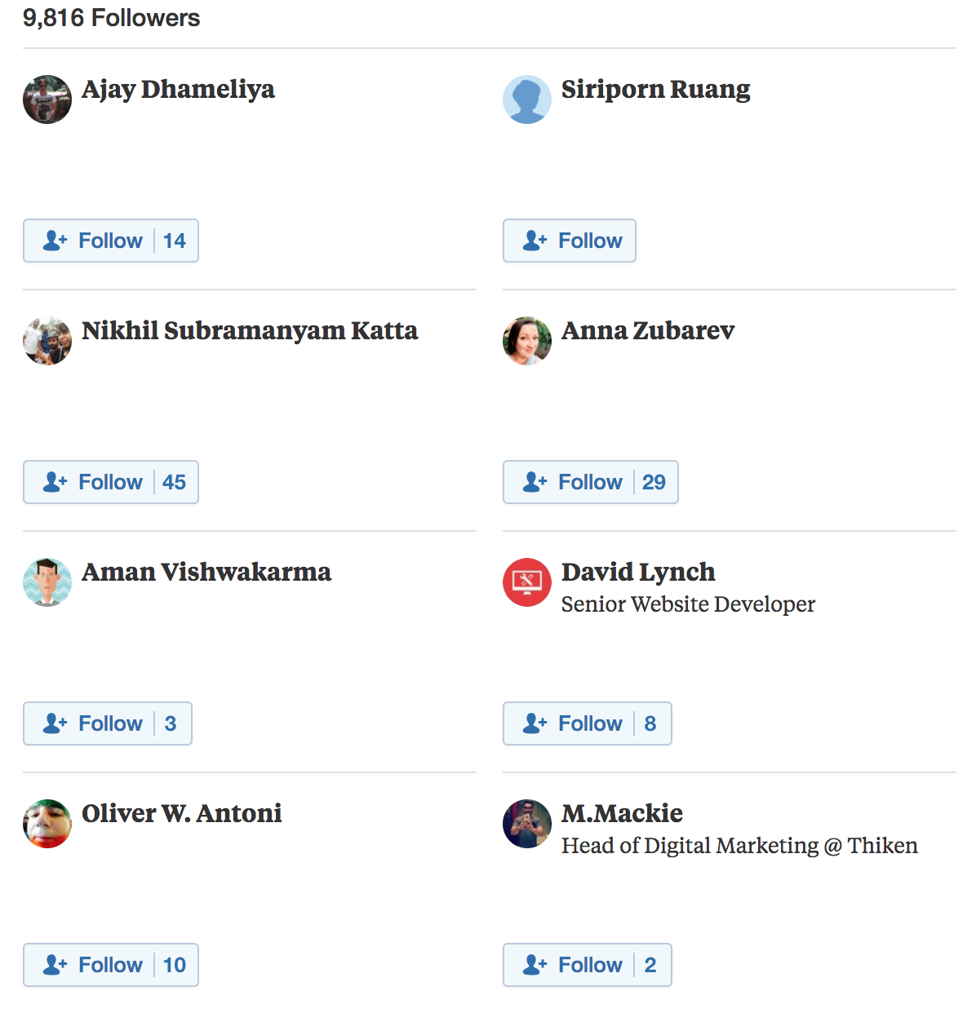
Task: Click Aman Vishwakarma's cartoon avatar
Action: 47,582
